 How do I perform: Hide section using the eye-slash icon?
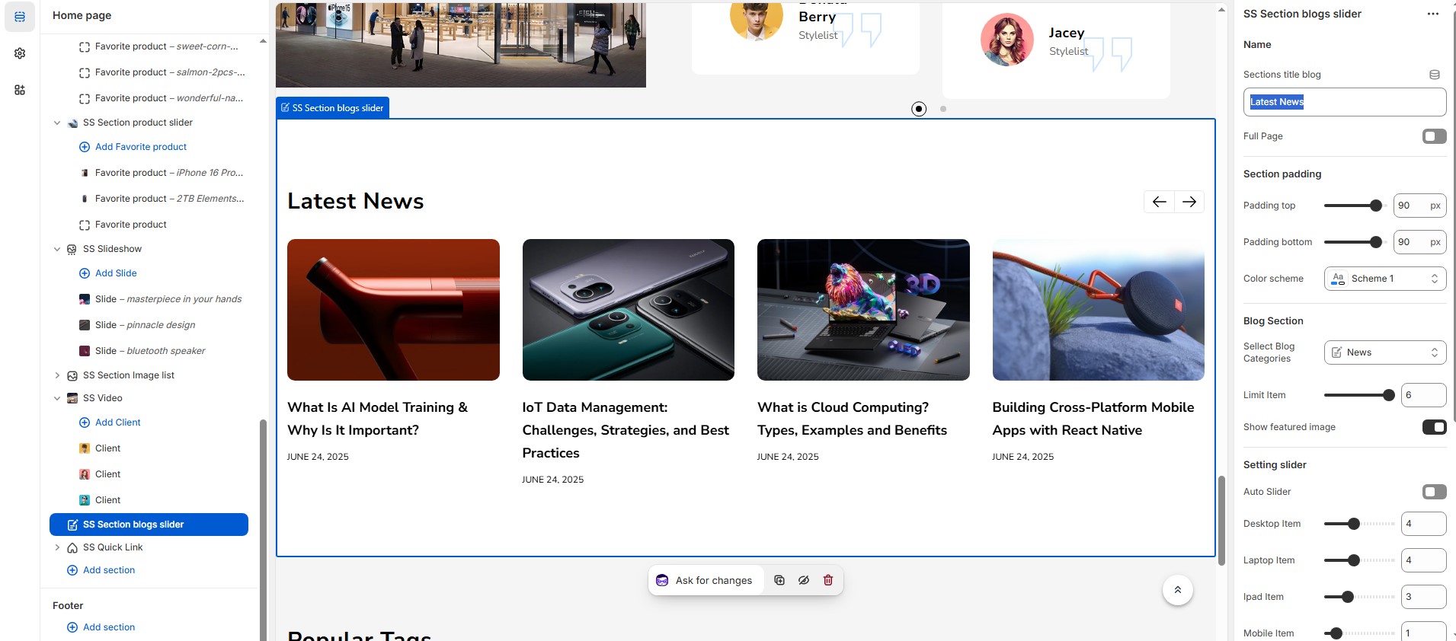coord(804,580)
